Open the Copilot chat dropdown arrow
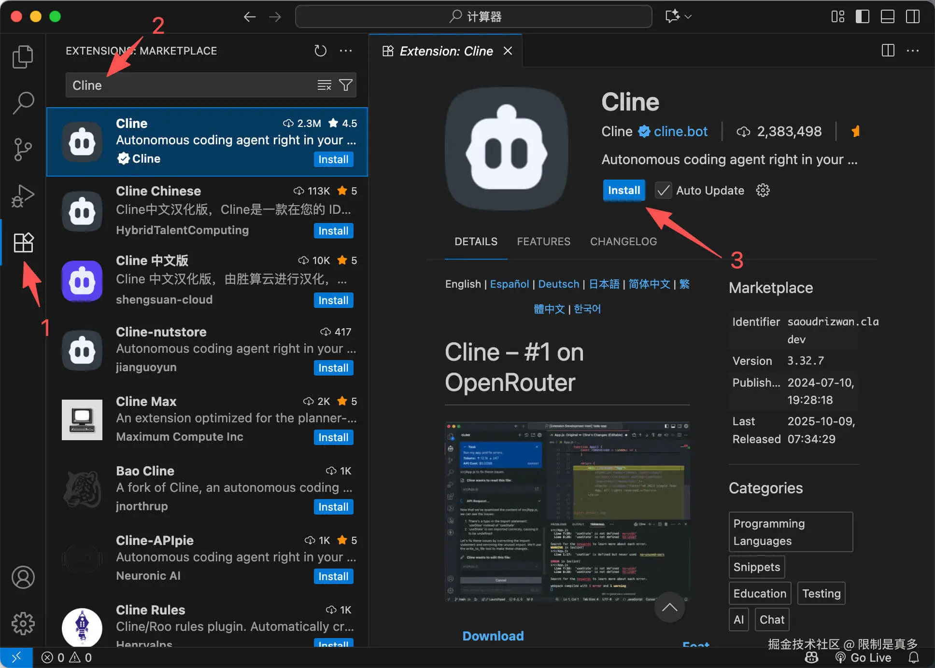 689,16
